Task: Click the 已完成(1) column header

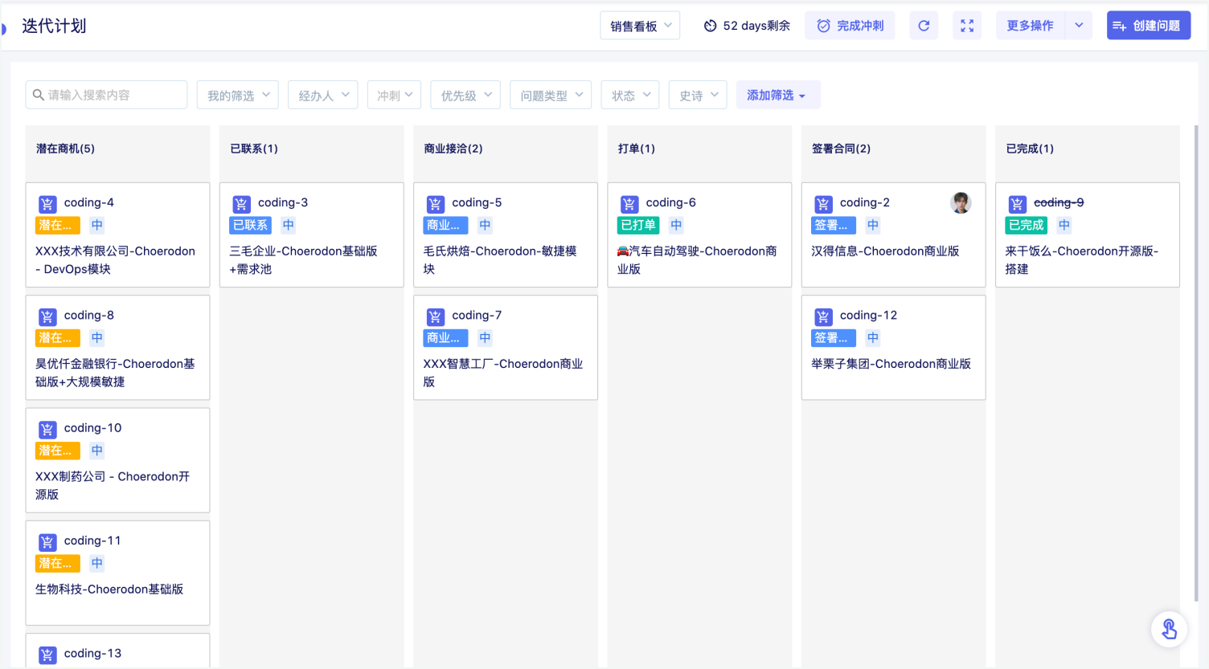Action: click(1030, 149)
